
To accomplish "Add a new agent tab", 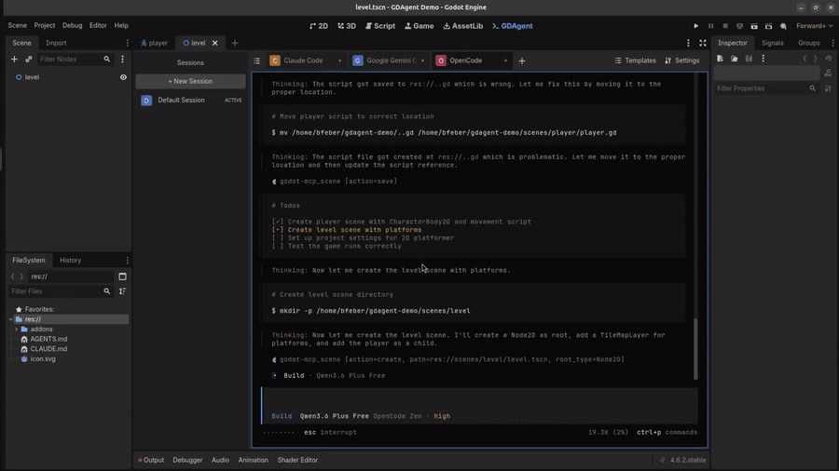I will [x=522, y=61].
